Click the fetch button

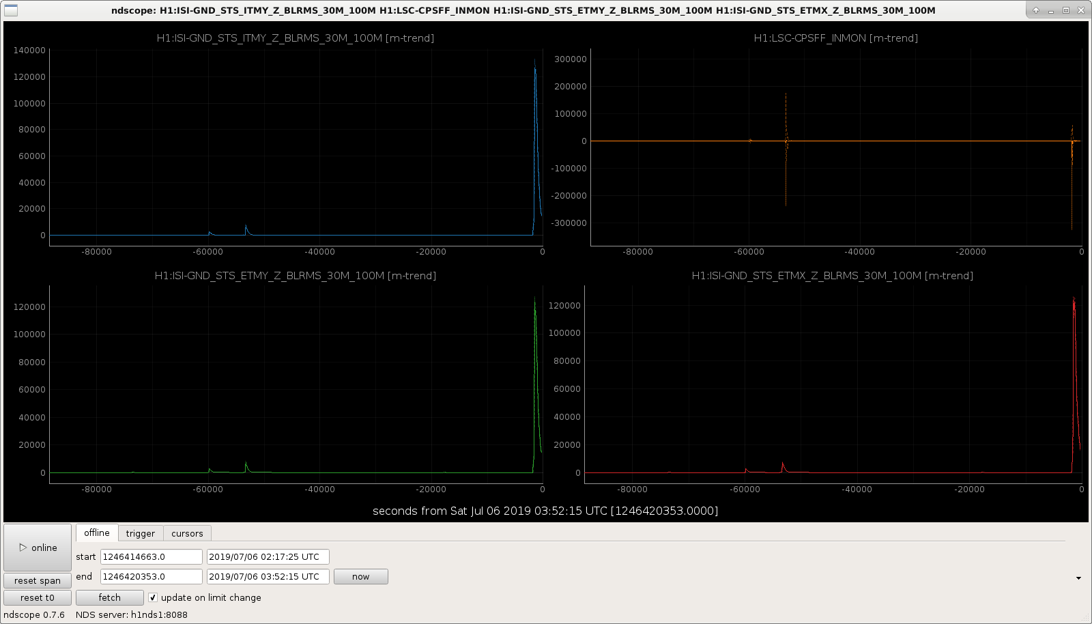pyautogui.click(x=109, y=597)
